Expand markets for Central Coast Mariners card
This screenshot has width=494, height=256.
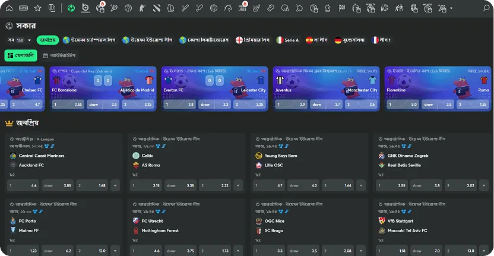(x=115, y=186)
